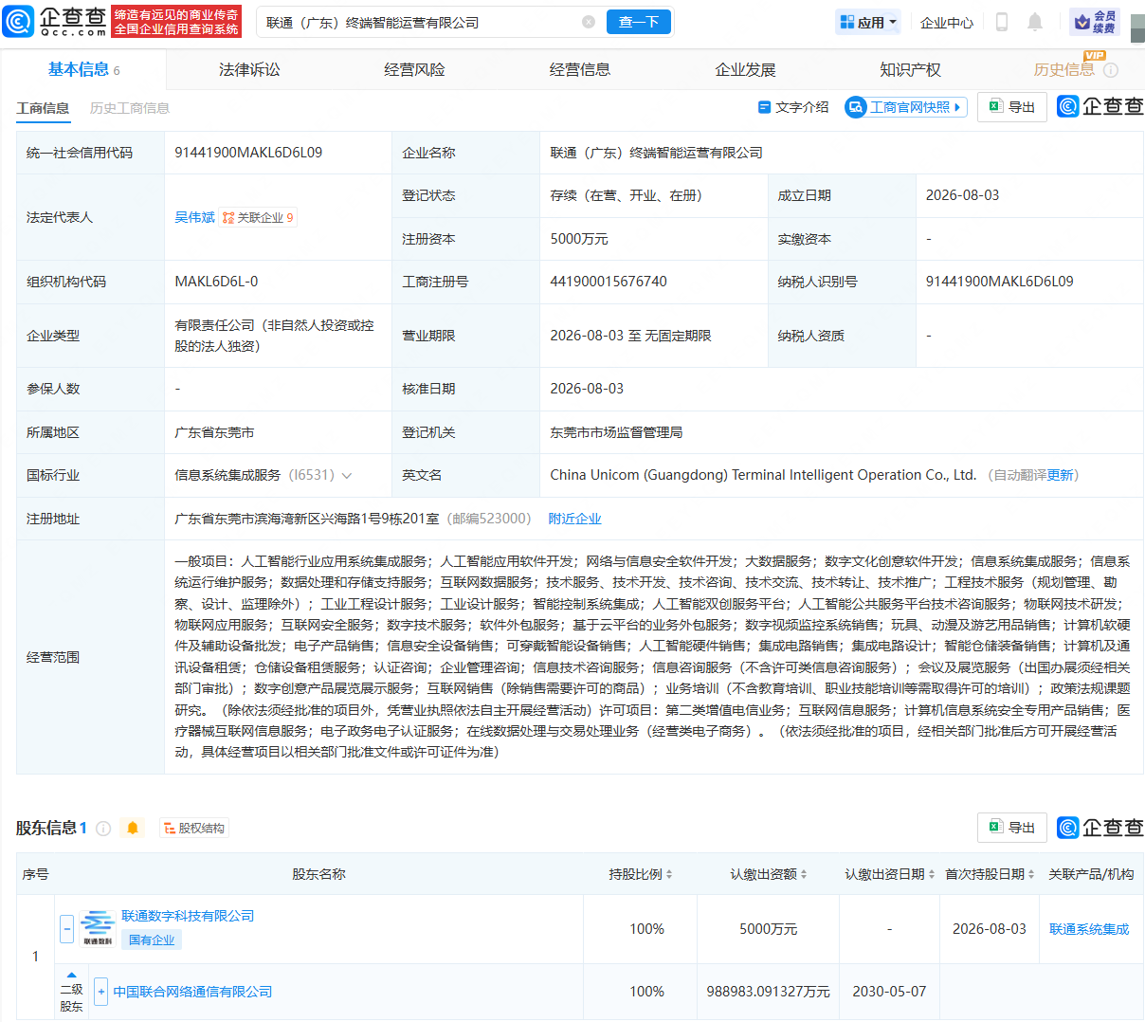This screenshot has width=1145, height=1022.
Task: Switch to 法律诉讼 tab
Action: (x=249, y=70)
